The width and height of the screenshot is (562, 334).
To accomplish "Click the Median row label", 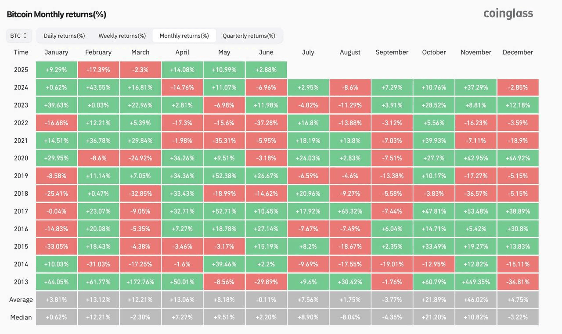I will pyautogui.click(x=21, y=317).
